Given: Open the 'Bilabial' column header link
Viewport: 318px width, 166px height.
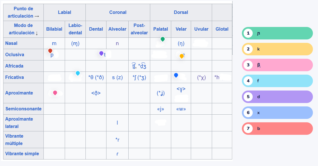Looking at the screenshot, I should click(54, 29).
